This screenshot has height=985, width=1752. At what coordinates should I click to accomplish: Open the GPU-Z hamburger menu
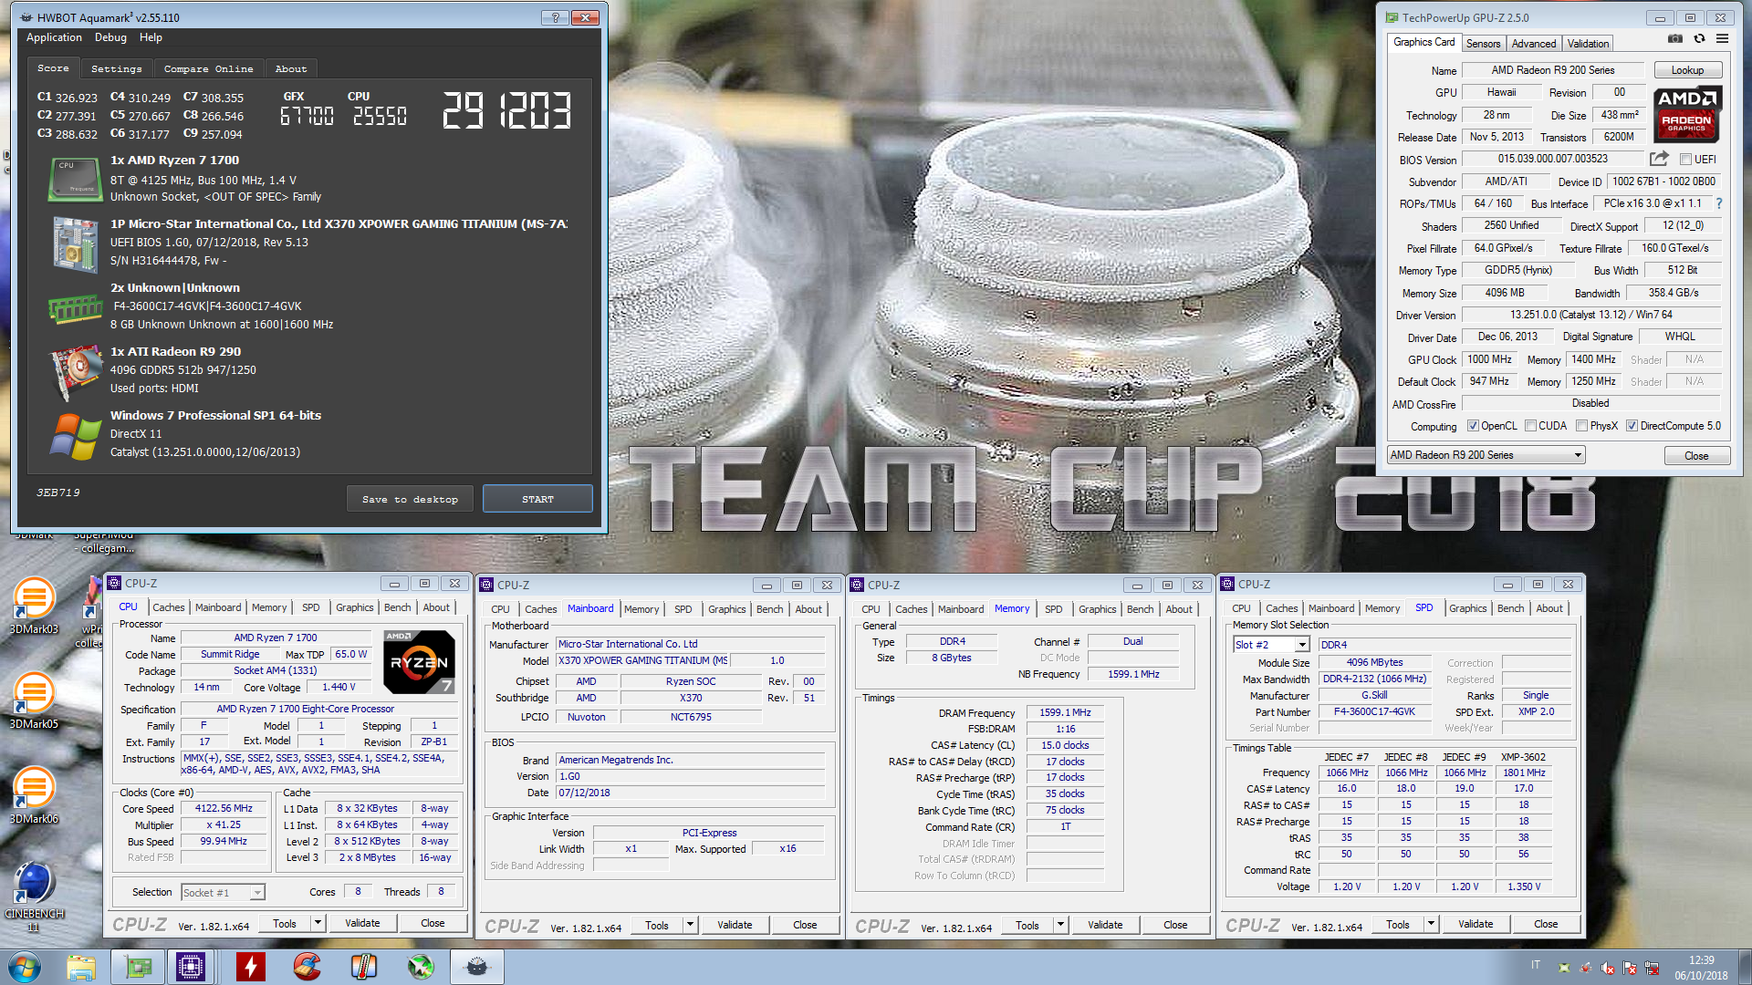pyautogui.click(x=1722, y=39)
